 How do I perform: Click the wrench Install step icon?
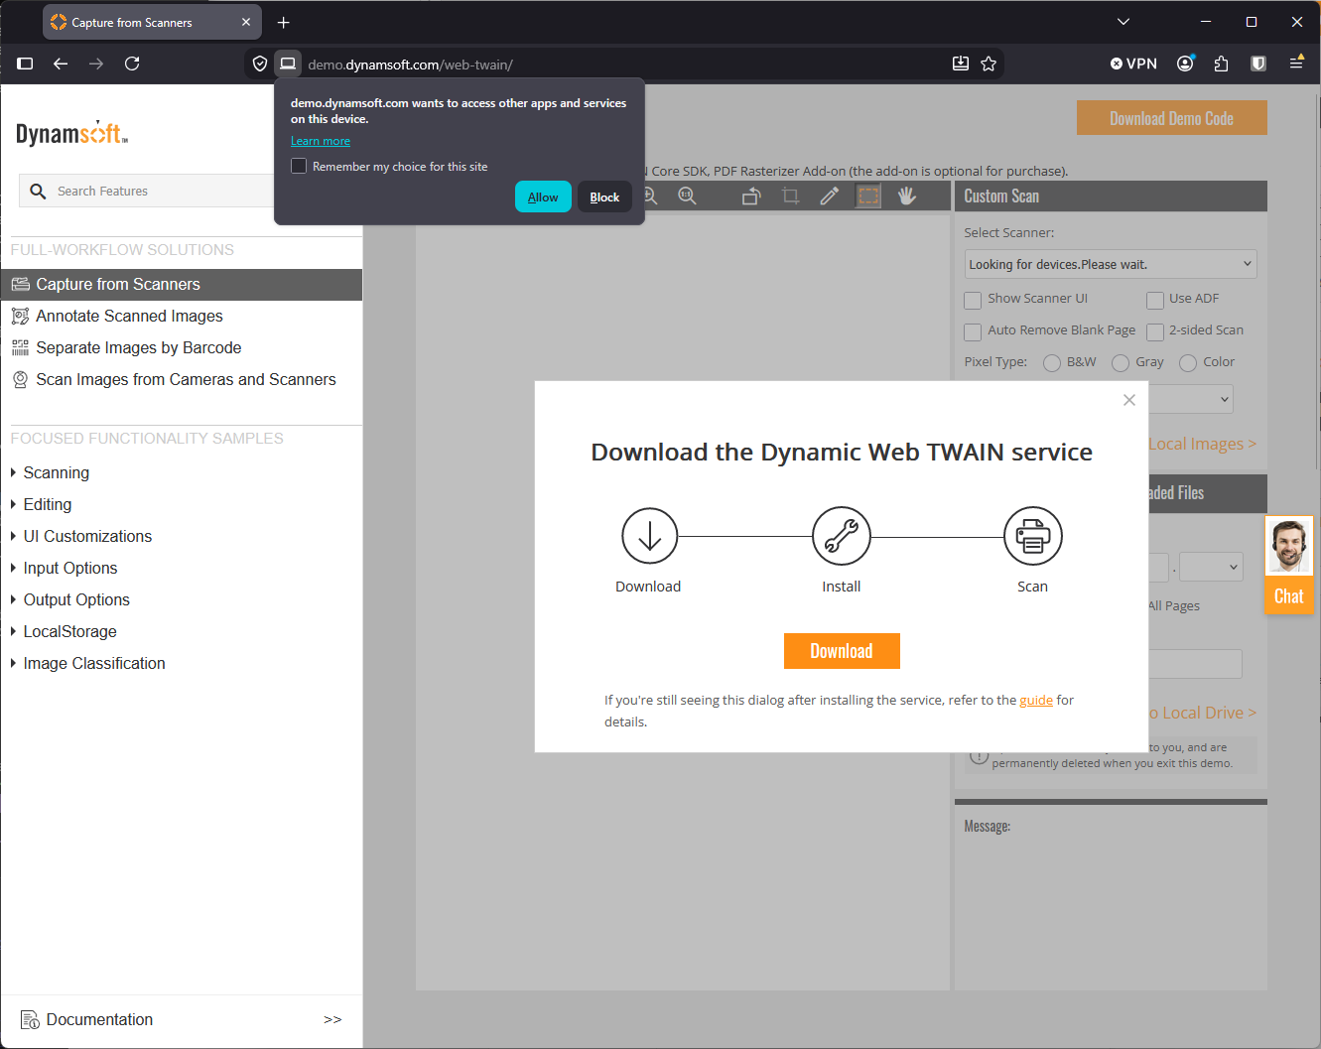(x=842, y=536)
